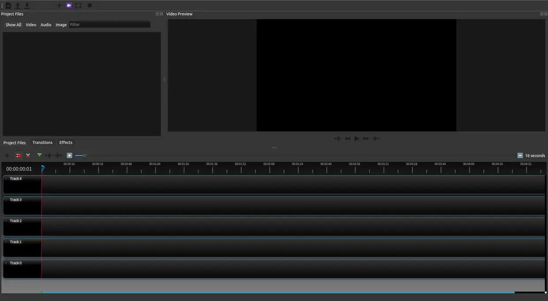
Task: Open Track 0 dropdown arrow menu
Action: pos(6,263)
